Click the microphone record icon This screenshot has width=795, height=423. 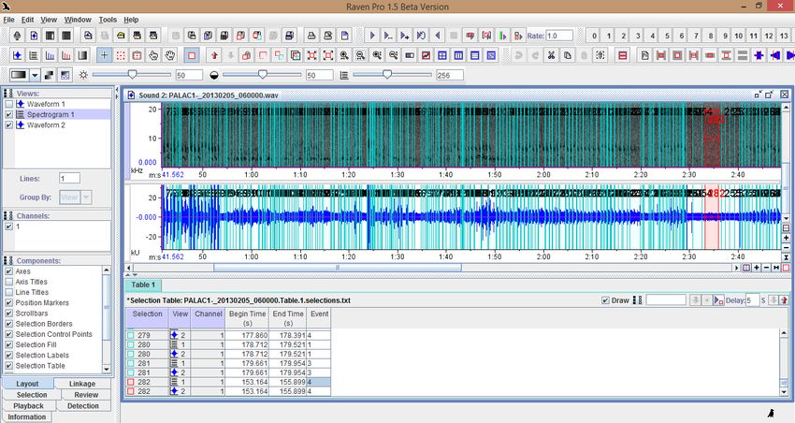17,36
